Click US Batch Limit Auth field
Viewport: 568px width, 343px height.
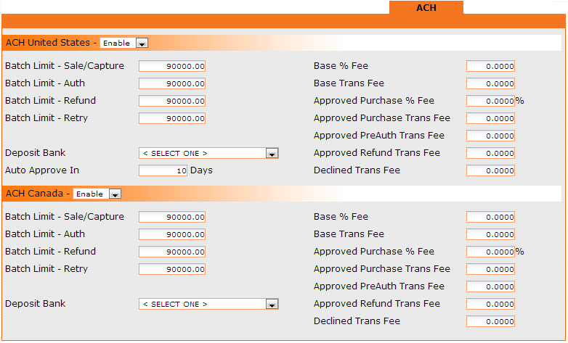click(172, 84)
